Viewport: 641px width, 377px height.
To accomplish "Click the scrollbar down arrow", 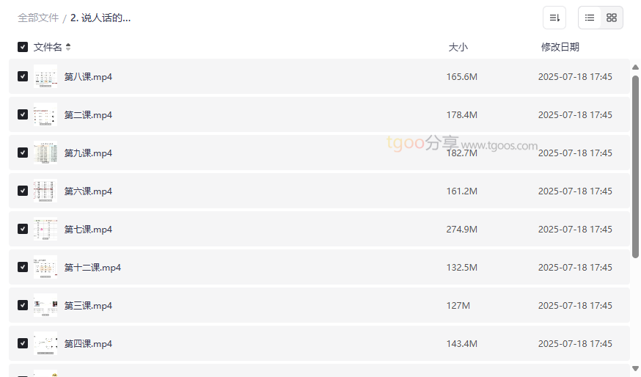I will tap(635, 368).
